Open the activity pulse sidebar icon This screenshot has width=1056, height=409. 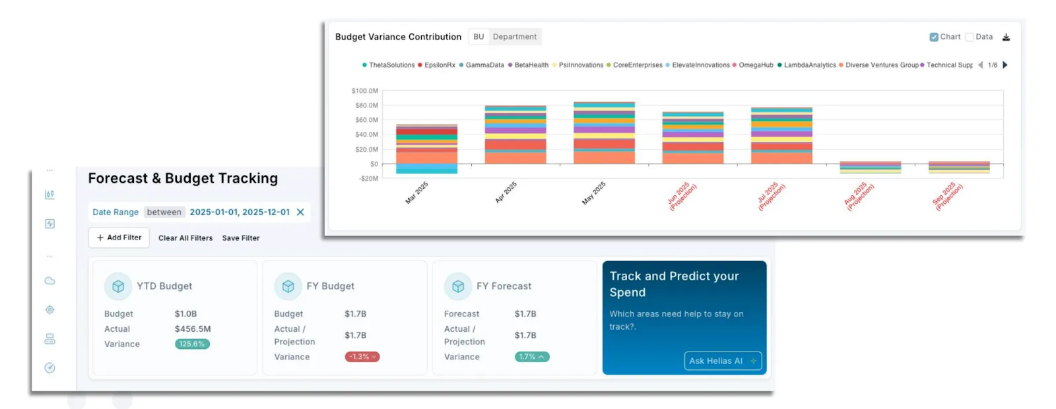pyautogui.click(x=49, y=224)
